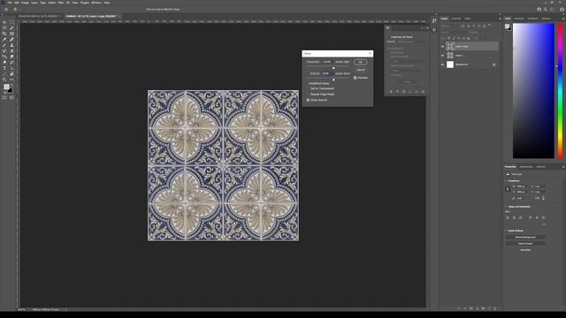
Task: Open the File menu
Action: pyautogui.click(x=10, y=3)
